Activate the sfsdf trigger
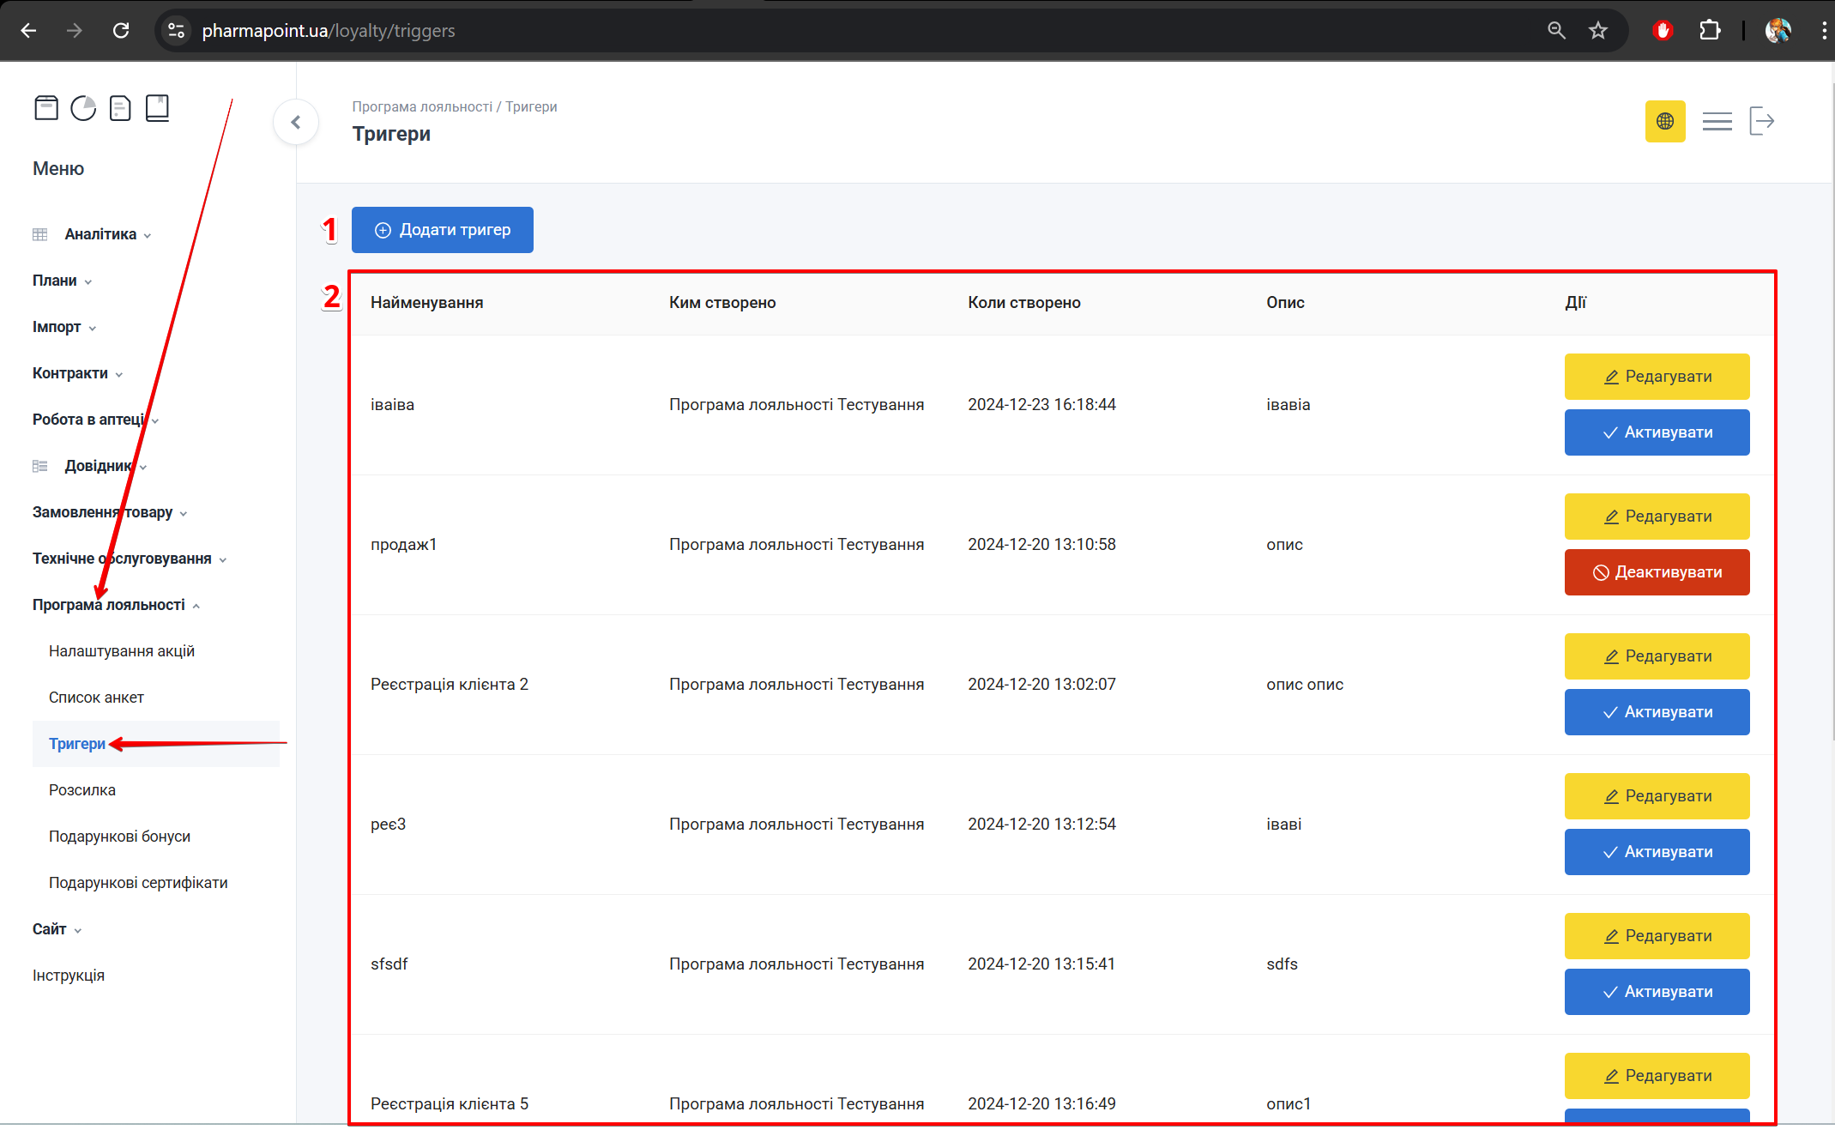 [x=1657, y=992]
